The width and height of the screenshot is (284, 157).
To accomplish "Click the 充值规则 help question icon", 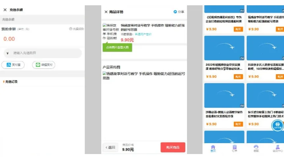I will tap(71, 29).
